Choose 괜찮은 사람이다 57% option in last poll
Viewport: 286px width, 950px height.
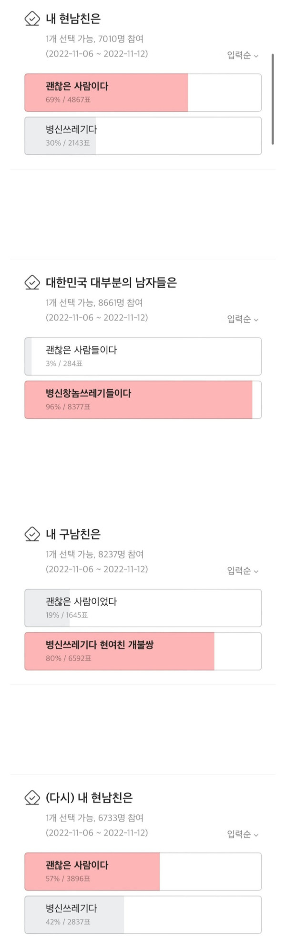tap(143, 872)
